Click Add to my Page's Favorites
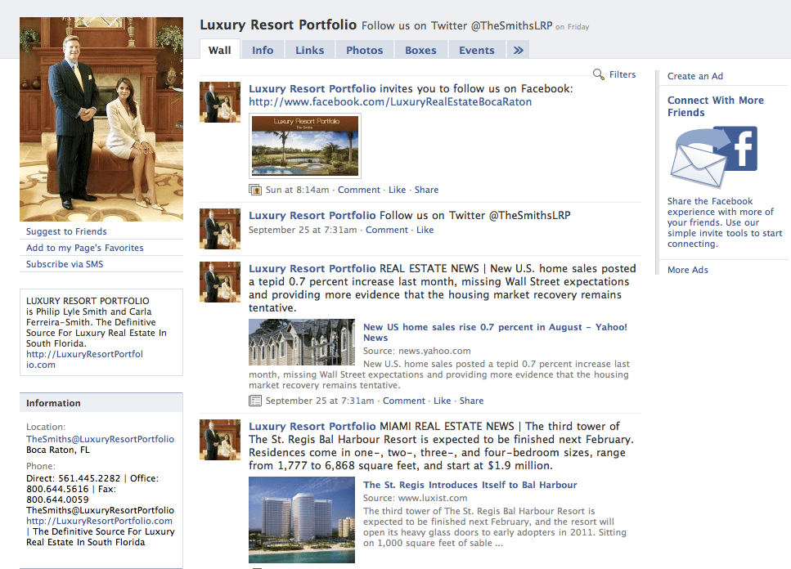Image resolution: width=791 pixels, height=569 pixels. (85, 248)
